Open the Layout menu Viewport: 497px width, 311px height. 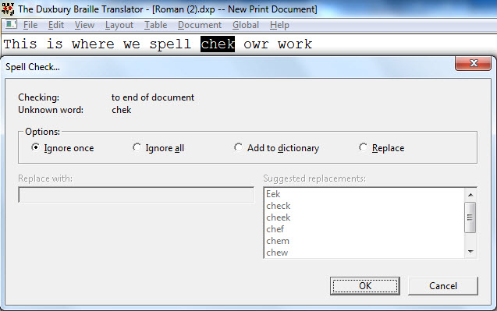pyautogui.click(x=119, y=25)
